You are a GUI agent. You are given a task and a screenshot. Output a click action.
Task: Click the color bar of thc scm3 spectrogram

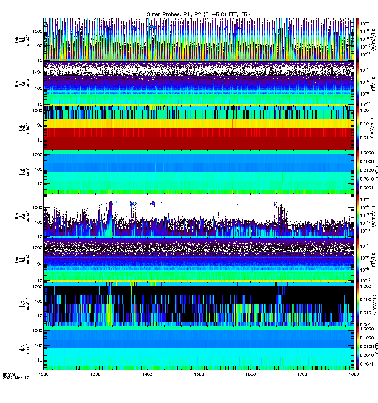[357, 260]
